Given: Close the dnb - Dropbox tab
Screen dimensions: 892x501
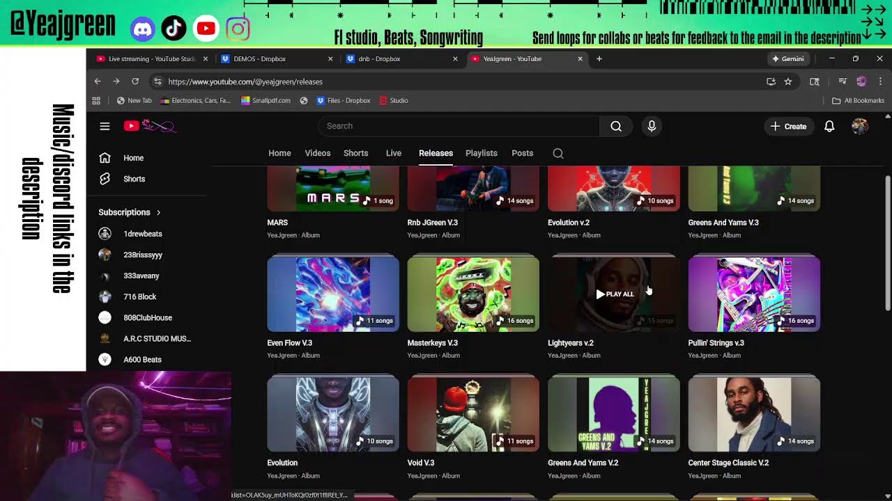Looking at the screenshot, I should click(455, 59).
